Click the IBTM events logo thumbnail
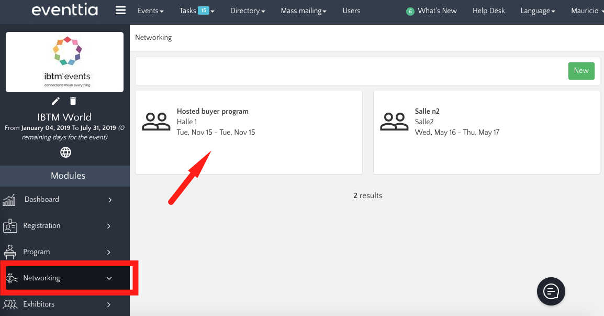The image size is (604, 316). pyautogui.click(x=64, y=62)
